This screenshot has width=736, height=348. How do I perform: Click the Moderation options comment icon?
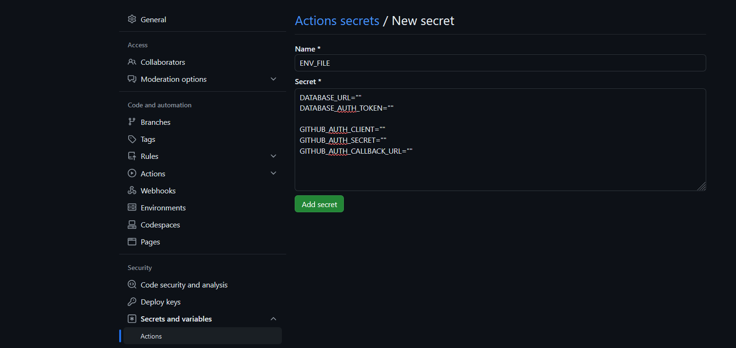point(132,79)
